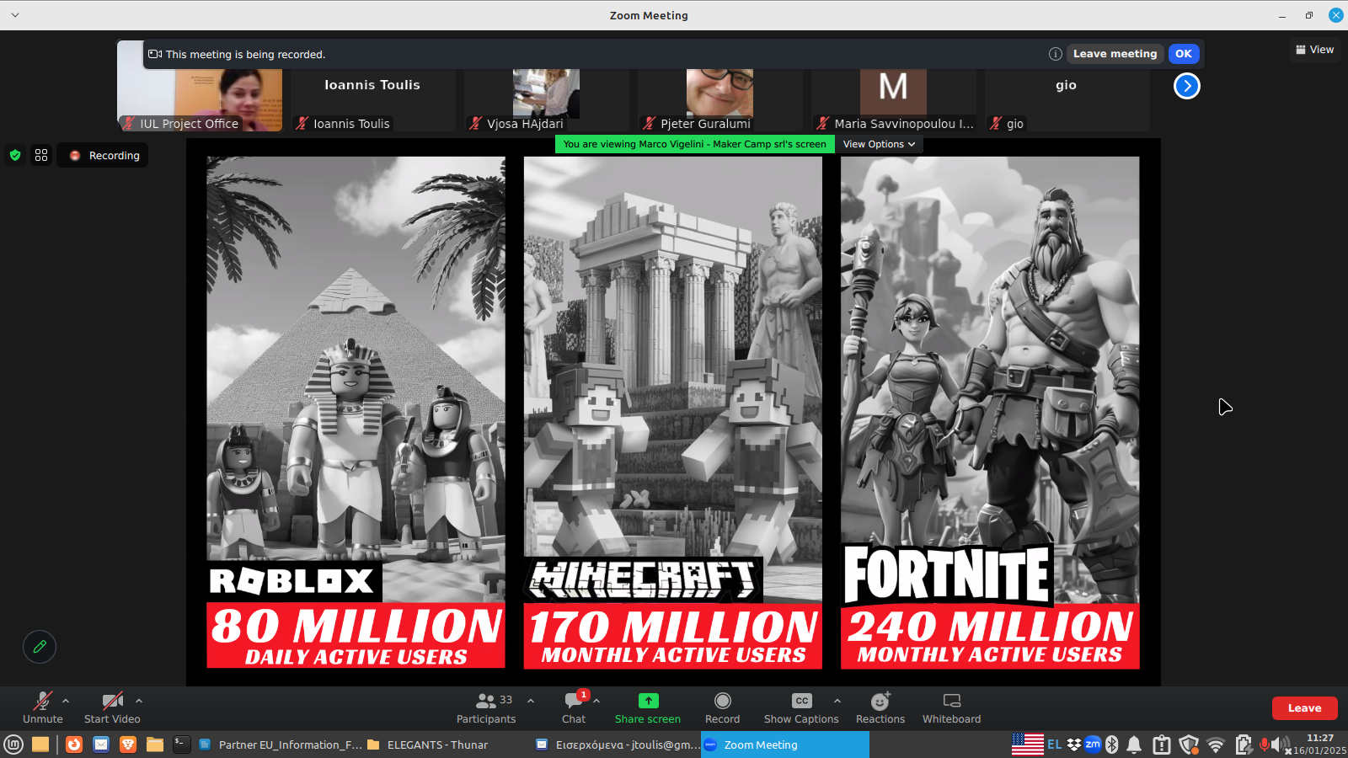Click red microphone tray indicator

pos(1265,745)
